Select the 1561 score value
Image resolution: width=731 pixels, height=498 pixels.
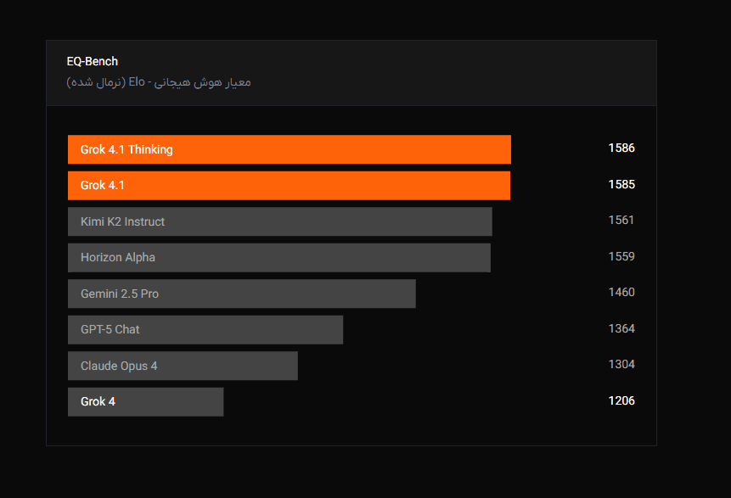[621, 221]
